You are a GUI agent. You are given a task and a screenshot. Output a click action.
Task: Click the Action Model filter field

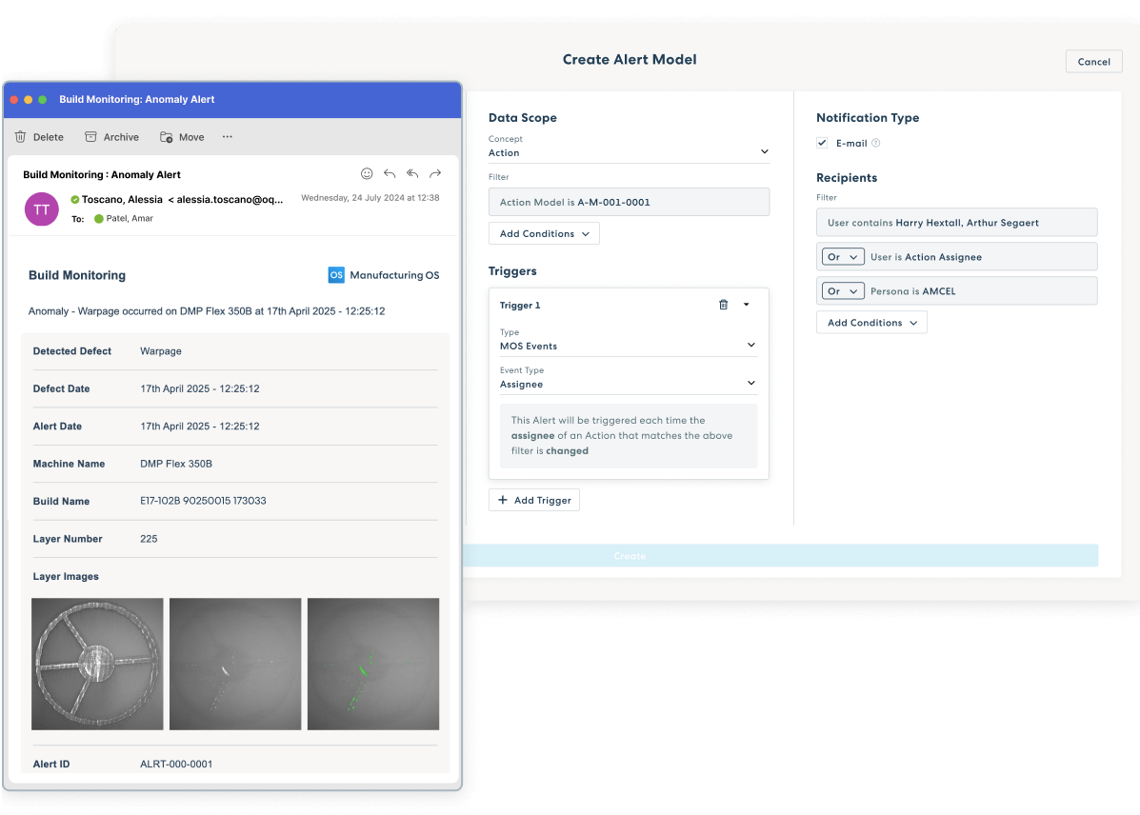pyautogui.click(x=629, y=202)
